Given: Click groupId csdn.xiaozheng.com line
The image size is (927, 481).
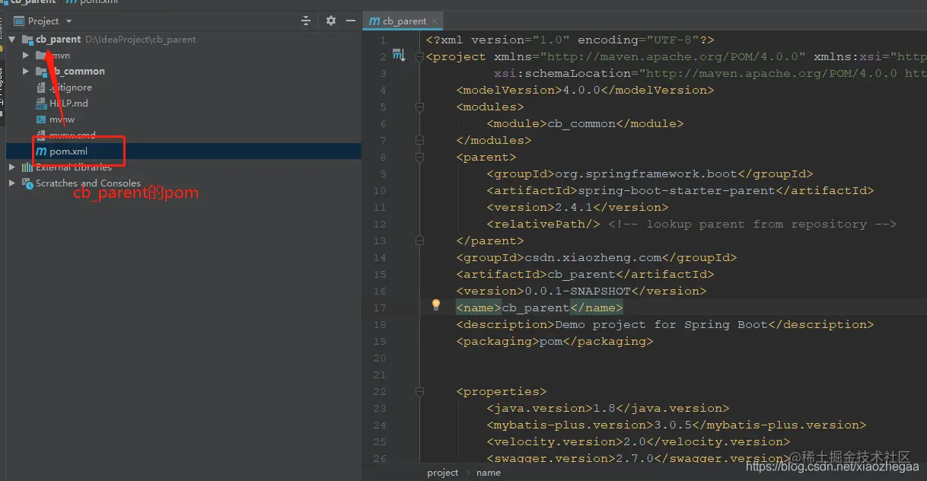Looking at the screenshot, I should click(x=597, y=257).
